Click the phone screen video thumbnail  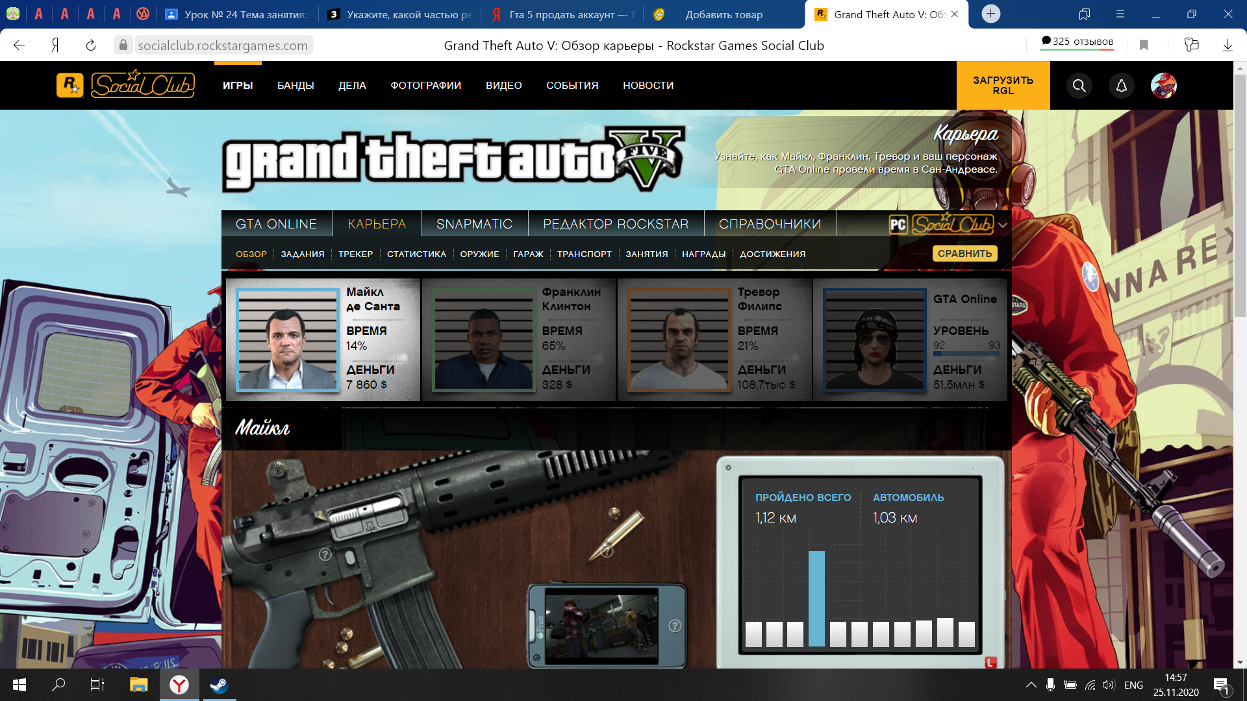601,626
